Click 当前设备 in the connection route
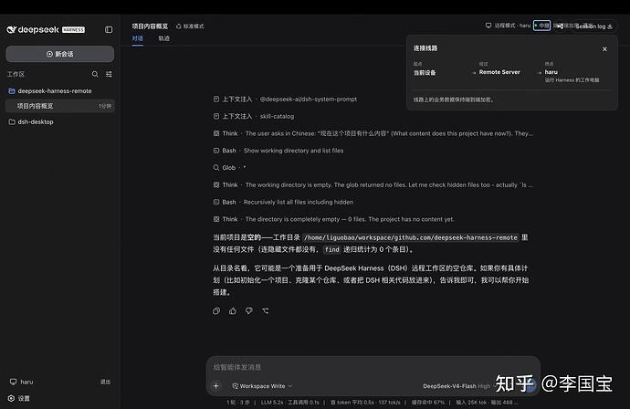Viewport: 630px width, 409px height. 425,73
